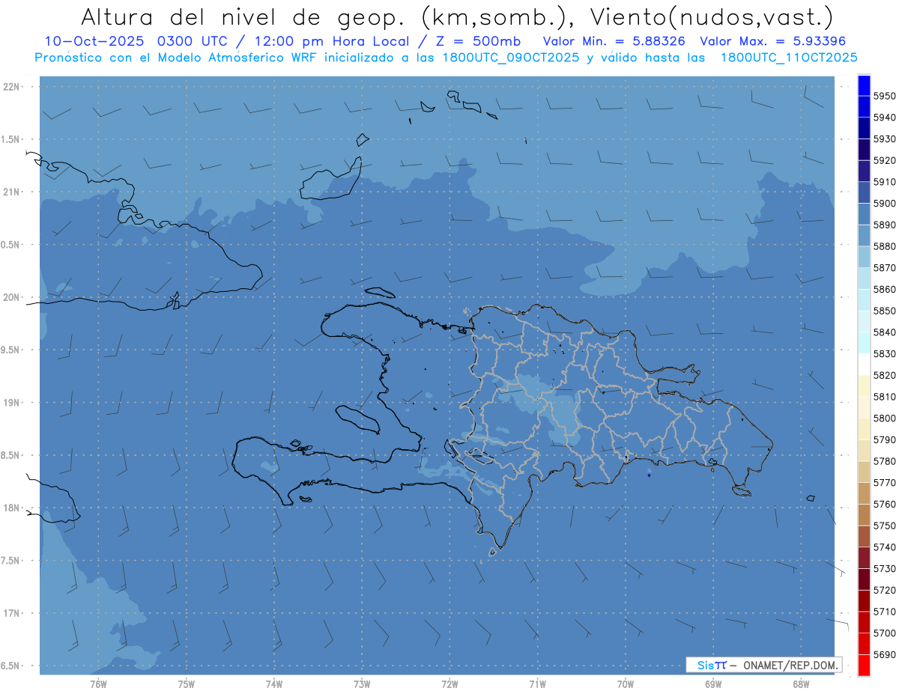The width and height of the screenshot is (899, 694).
Task: Click the '5750' colorbar value
Action: [x=884, y=526]
